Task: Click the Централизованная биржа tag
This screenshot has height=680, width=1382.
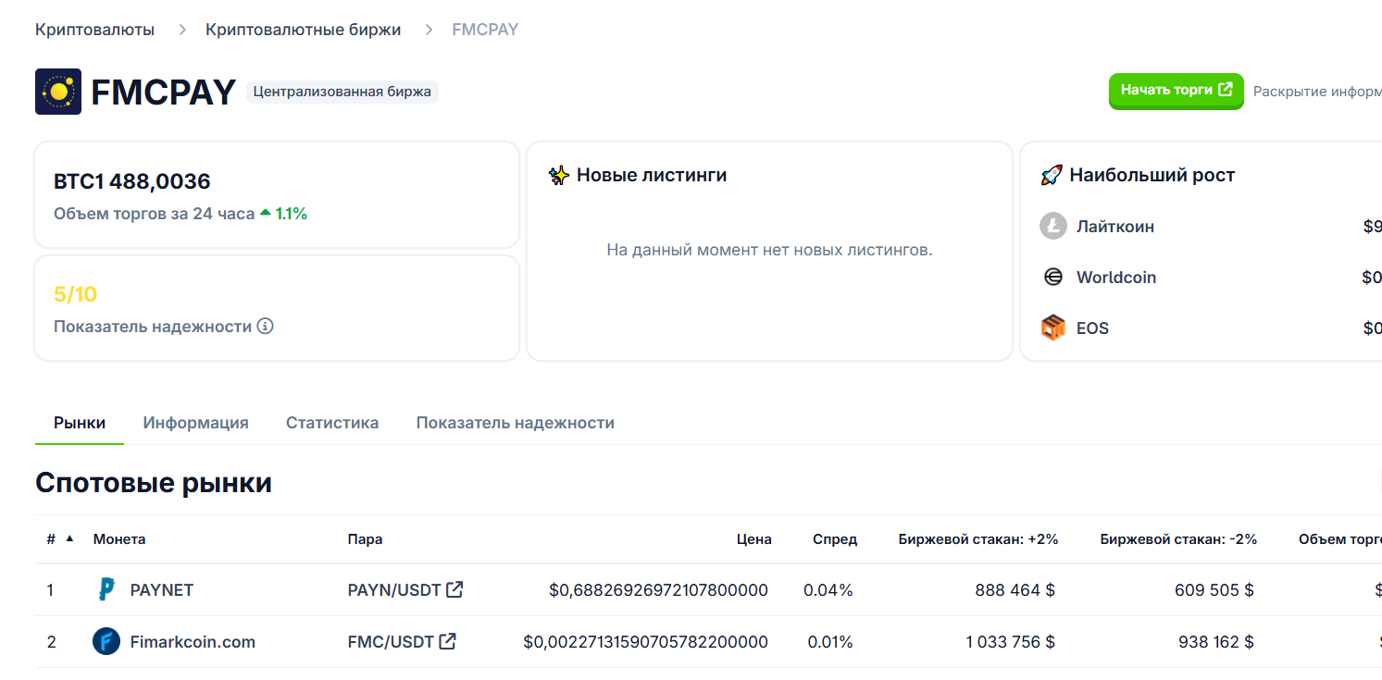Action: 342,92
